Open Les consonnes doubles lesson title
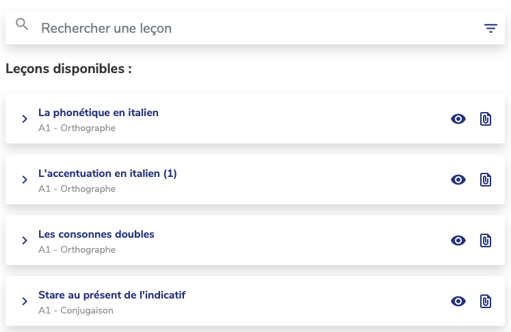This screenshot has width=511, height=332. click(x=96, y=234)
